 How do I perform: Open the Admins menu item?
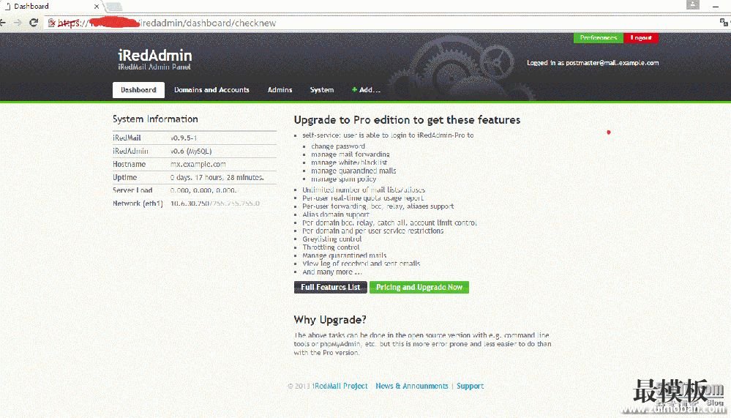pyautogui.click(x=280, y=90)
